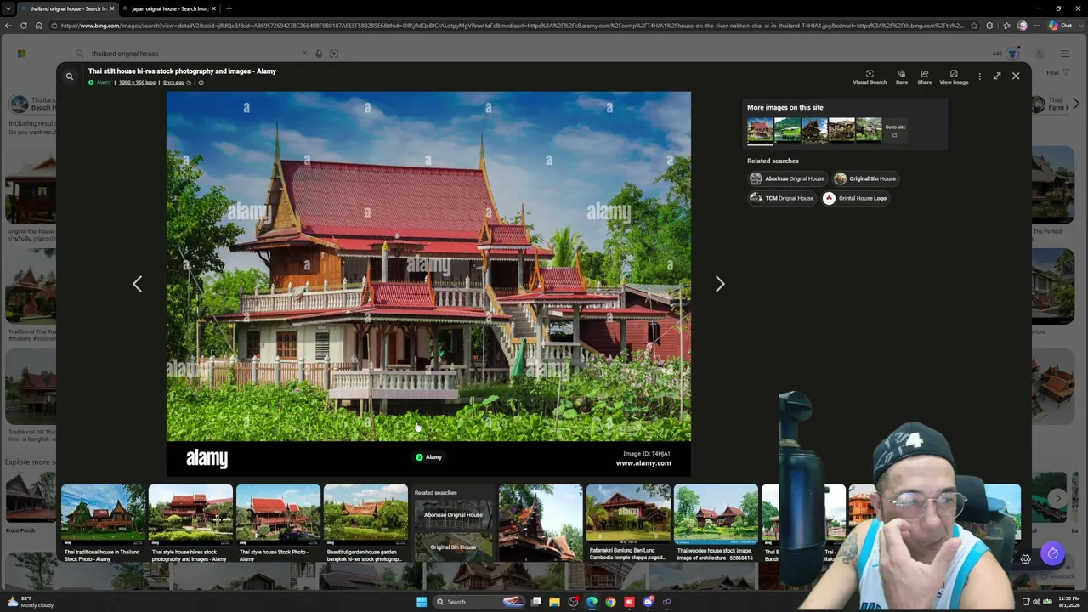Go to previous image arrow
The width and height of the screenshot is (1088, 612).
pos(137,284)
